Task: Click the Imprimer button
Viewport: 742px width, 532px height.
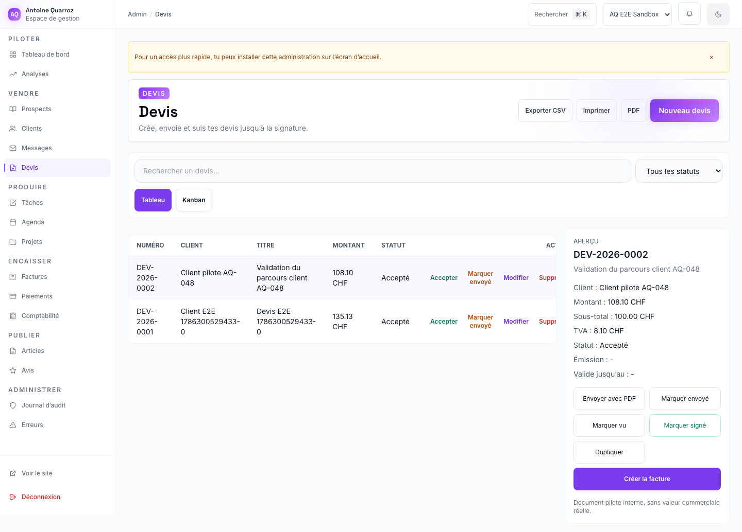Action: click(x=596, y=111)
